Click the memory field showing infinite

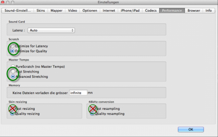coord(78,93)
